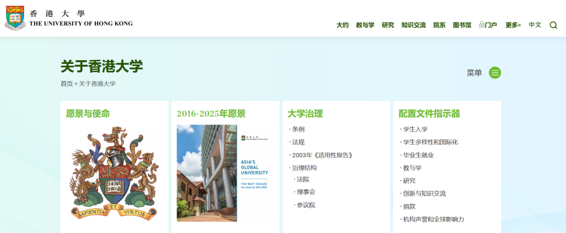Open the 治理结构 link
The width and height of the screenshot is (566, 233).
304,168
